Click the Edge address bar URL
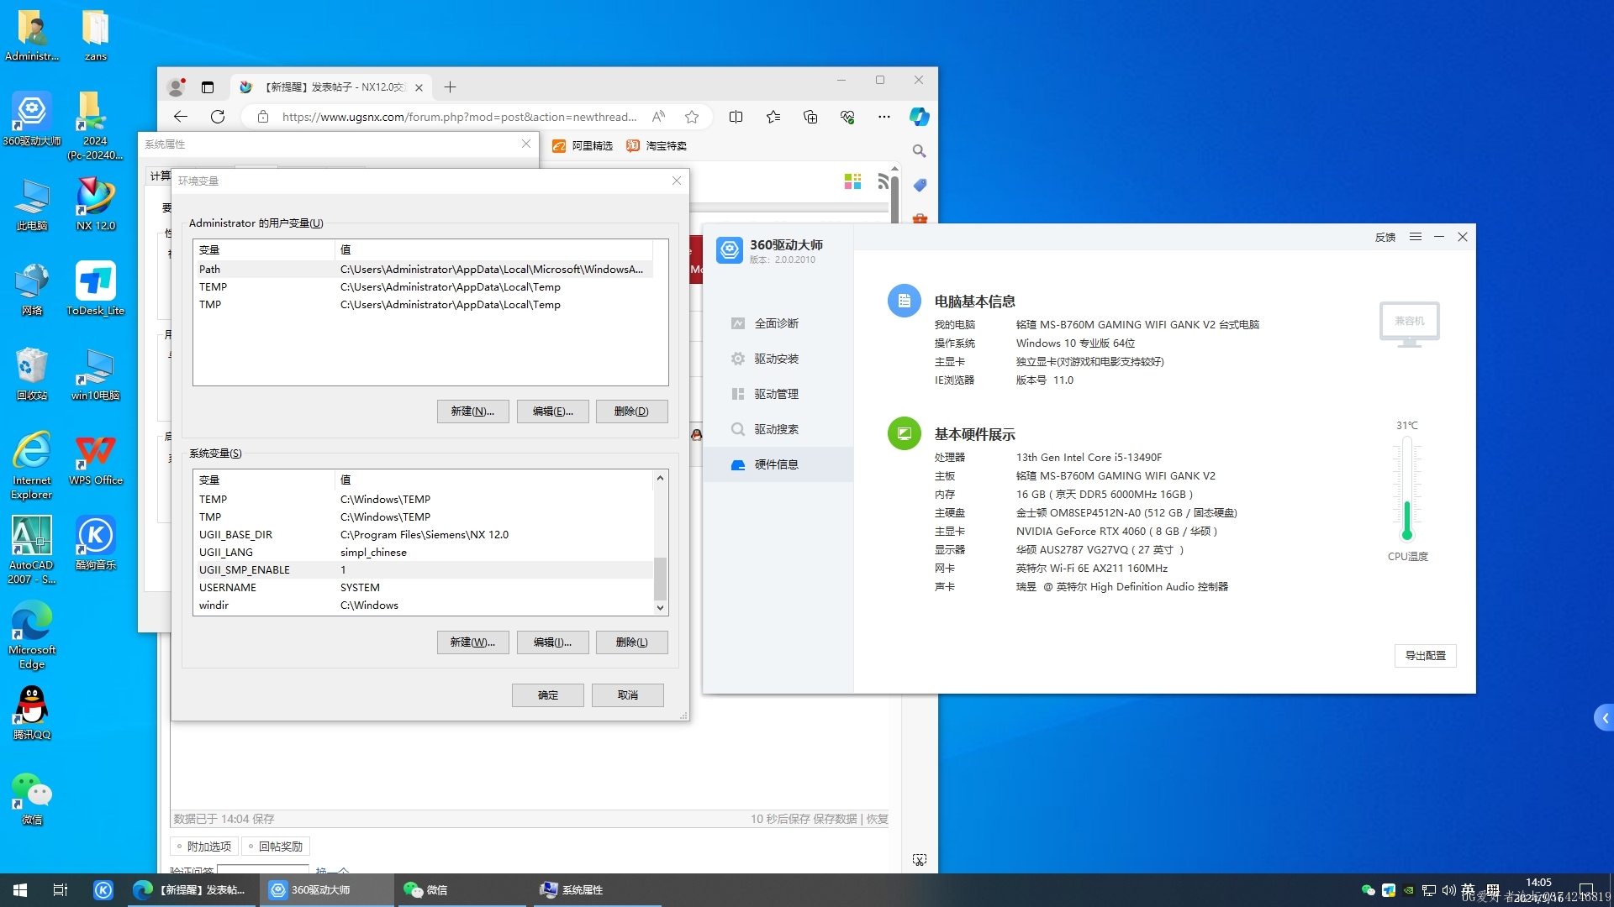This screenshot has width=1614, height=907. coord(459,117)
